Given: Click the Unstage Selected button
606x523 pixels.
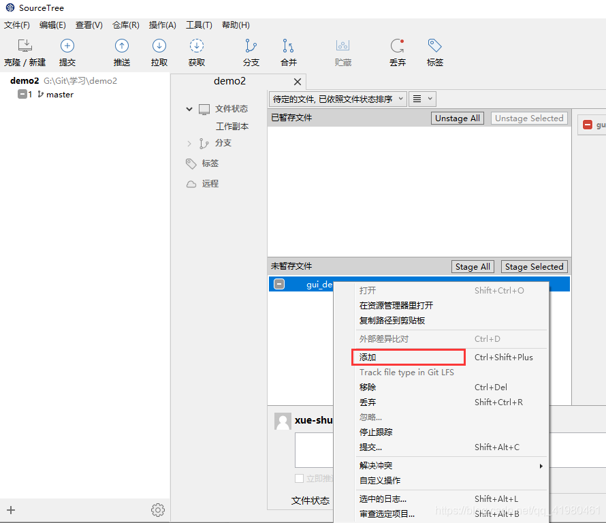Looking at the screenshot, I should pos(529,118).
